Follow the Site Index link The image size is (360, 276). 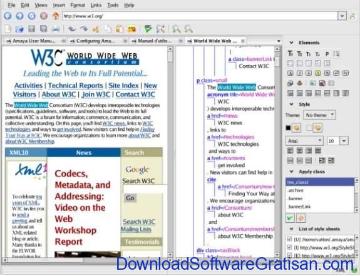(123, 85)
